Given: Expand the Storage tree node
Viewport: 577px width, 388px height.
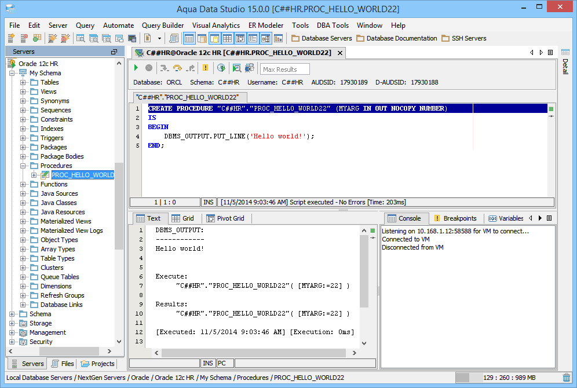Looking at the screenshot, I should point(12,323).
